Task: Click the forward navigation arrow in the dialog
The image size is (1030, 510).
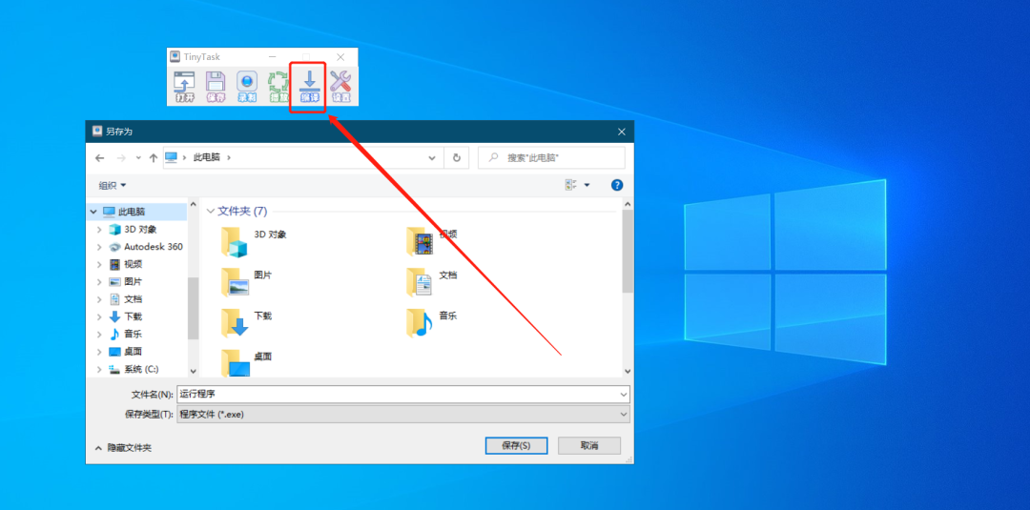Action: [x=121, y=158]
